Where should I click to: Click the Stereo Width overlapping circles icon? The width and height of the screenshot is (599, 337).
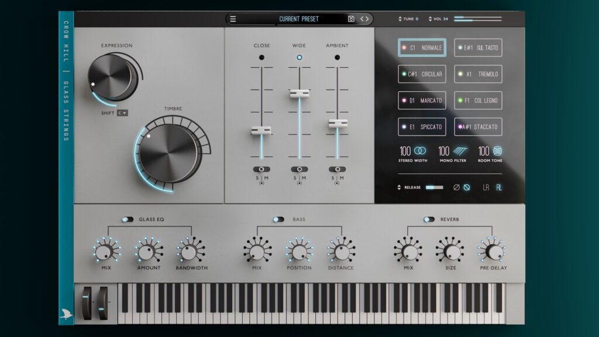[x=420, y=151]
